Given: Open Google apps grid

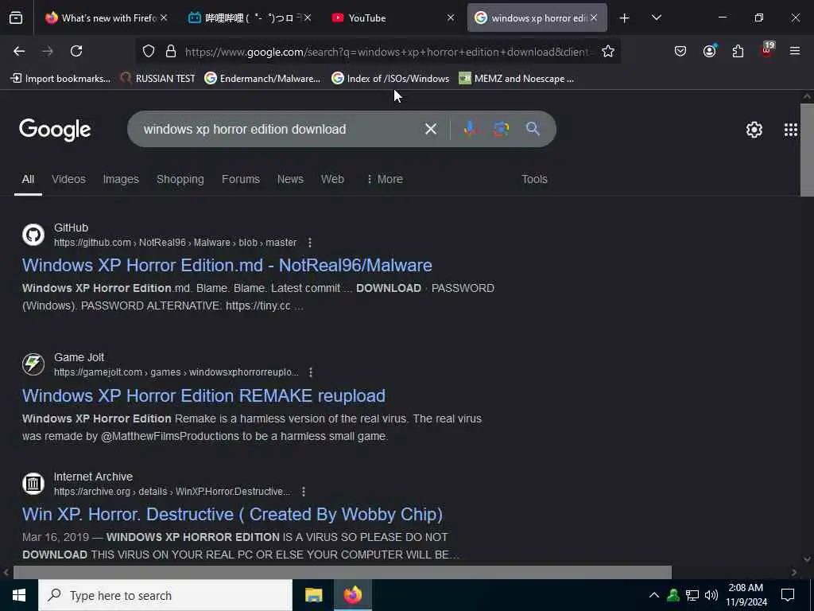Looking at the screenshot, I should [x=790, y=130].
